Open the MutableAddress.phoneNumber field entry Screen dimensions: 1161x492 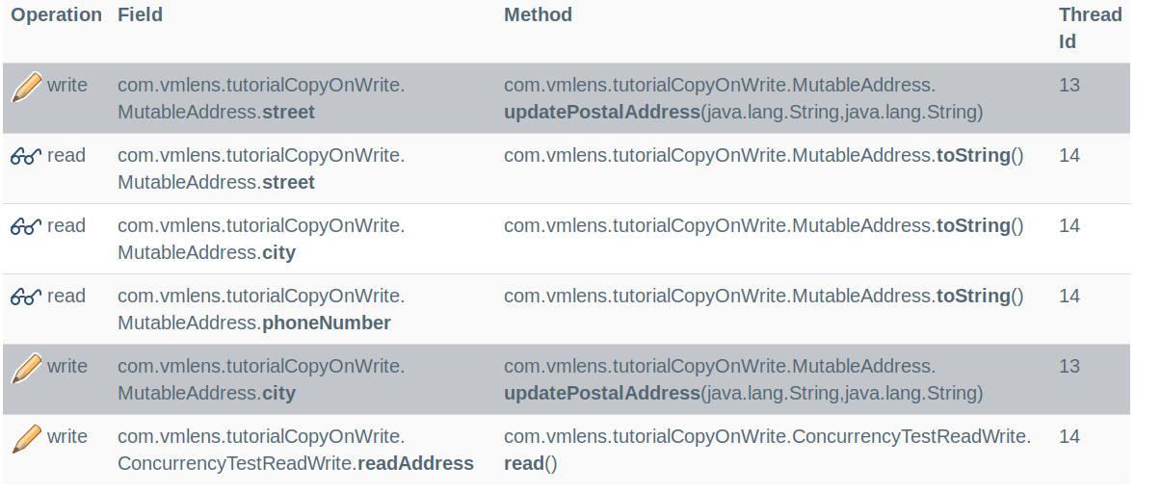[261, 310]
